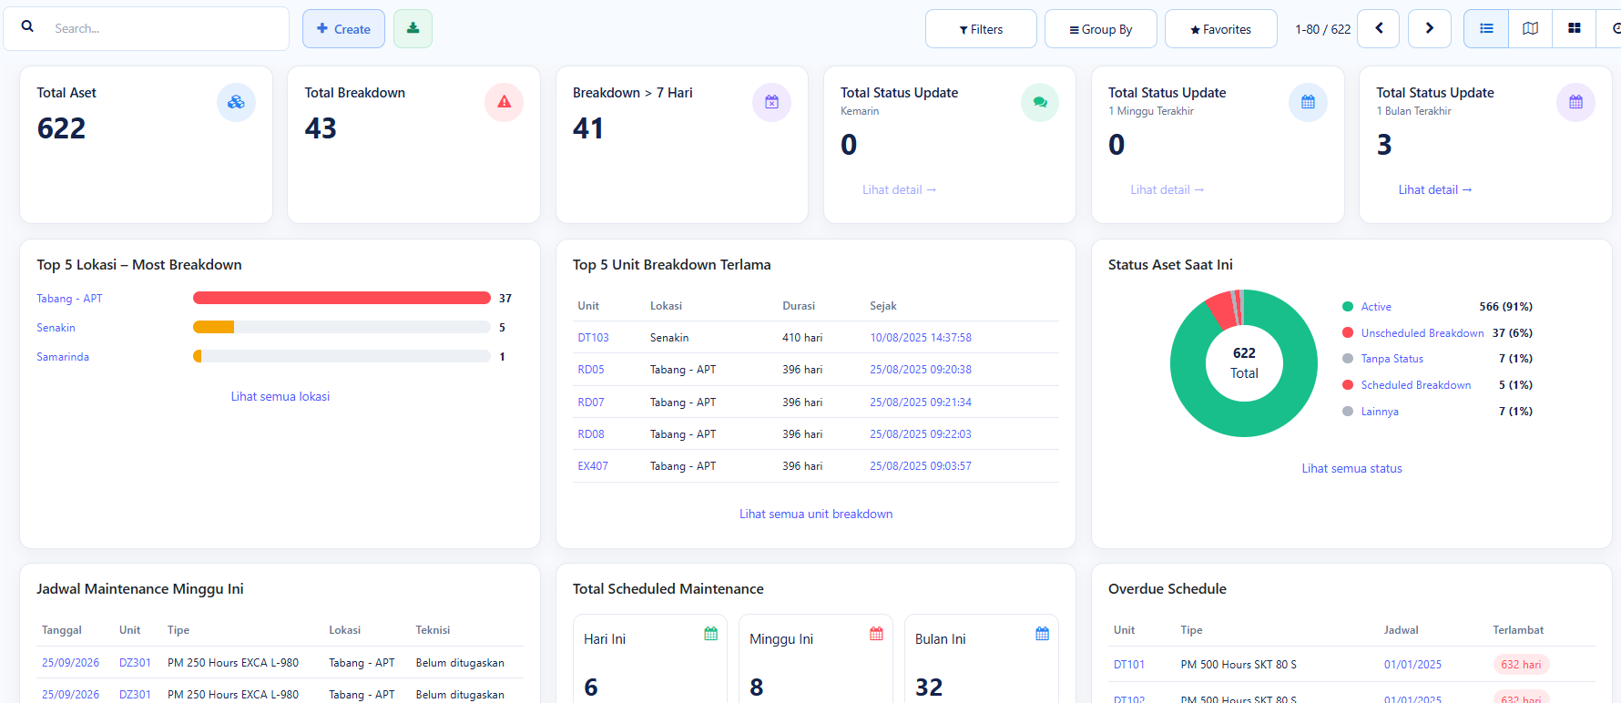Click the Scheduled Breakdown legend label
Viewport: 1621px width, 703px height.
click(x=1416, y=385)
